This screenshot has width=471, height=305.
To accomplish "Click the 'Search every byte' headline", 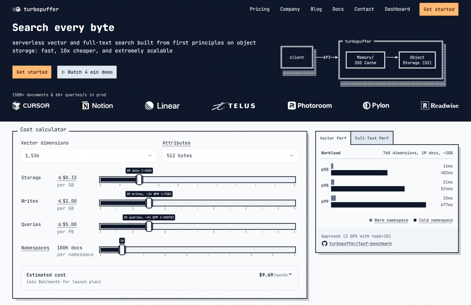I will [x=63, y=27].
